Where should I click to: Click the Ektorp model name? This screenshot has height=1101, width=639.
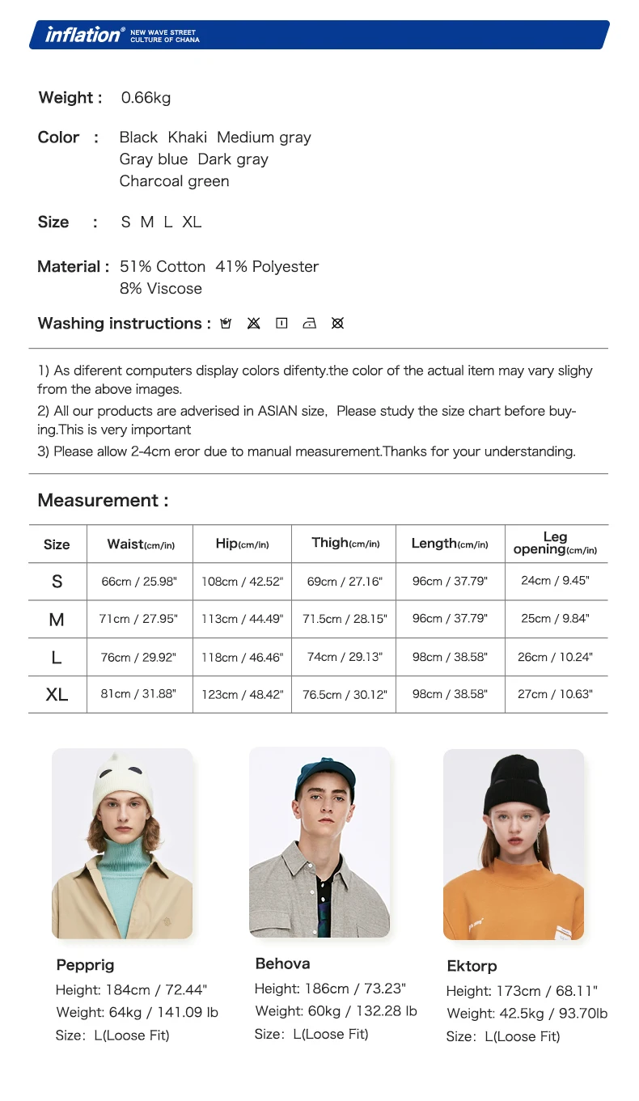click(472, 966)
